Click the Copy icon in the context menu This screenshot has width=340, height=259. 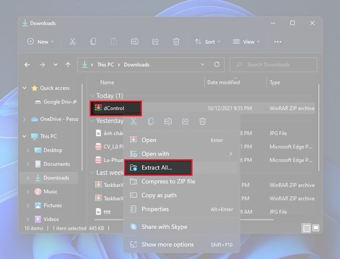[150, 121]
